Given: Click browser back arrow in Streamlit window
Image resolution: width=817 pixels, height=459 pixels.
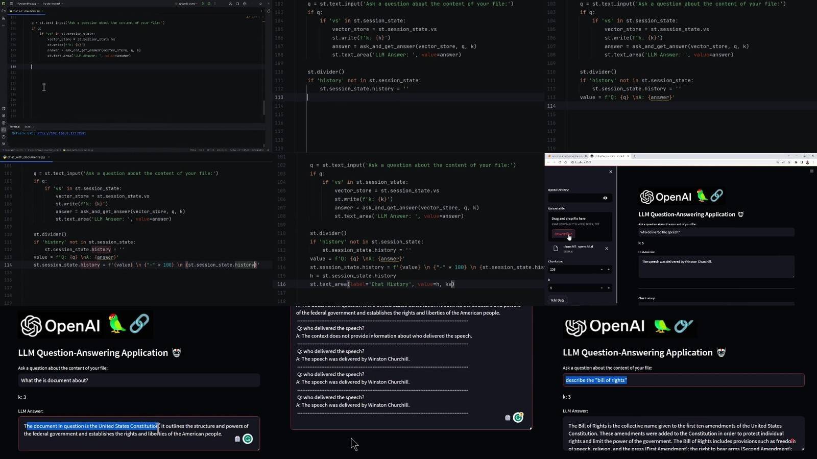Looking at the screenshot, I should [x=548, y=162].
